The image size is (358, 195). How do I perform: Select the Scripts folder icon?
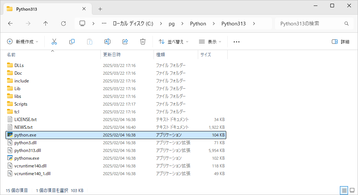(10, 104)
